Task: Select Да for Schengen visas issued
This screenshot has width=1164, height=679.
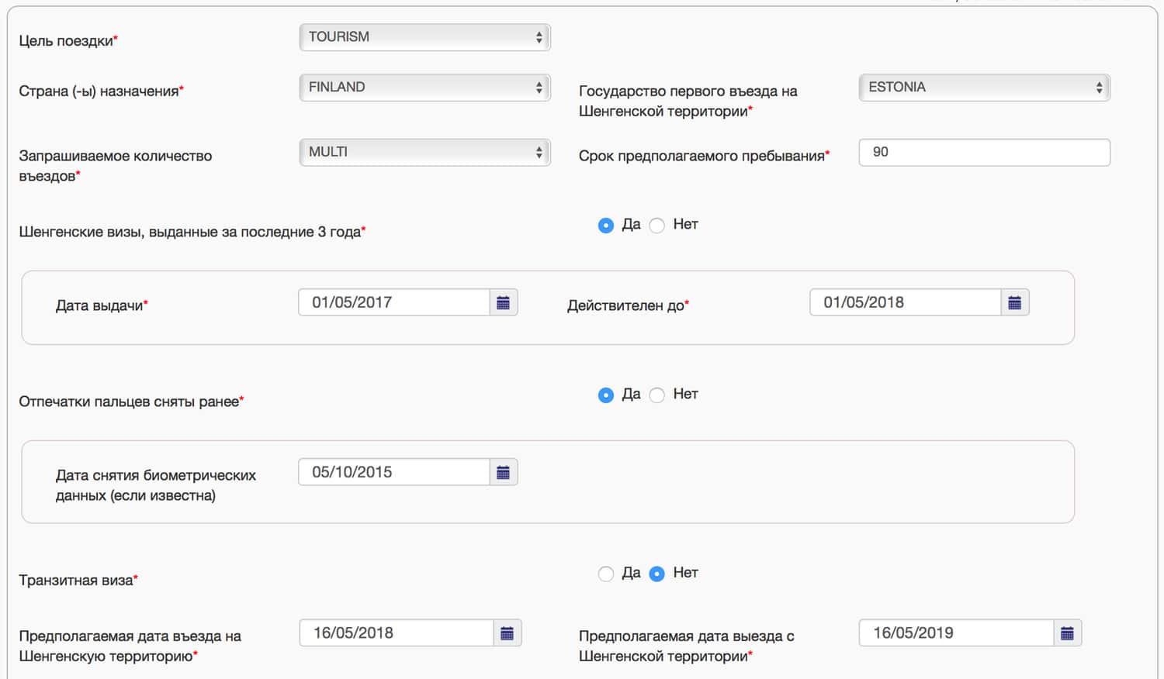Action: pyautogui.click(x=606, y=226)
